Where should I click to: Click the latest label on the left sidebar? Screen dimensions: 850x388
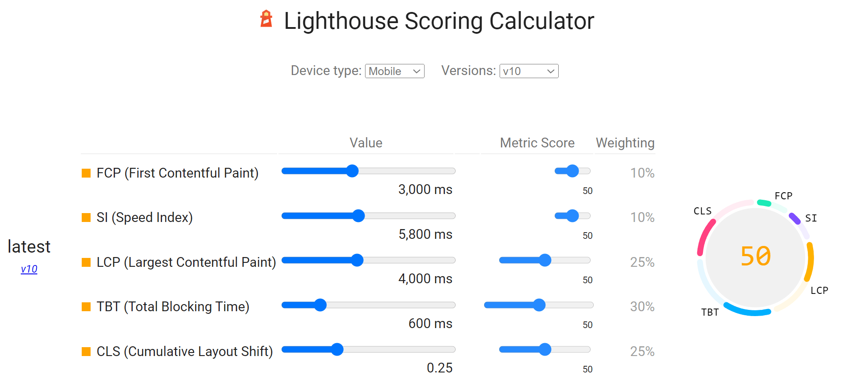pyautogui.click(x=28, y=247)
